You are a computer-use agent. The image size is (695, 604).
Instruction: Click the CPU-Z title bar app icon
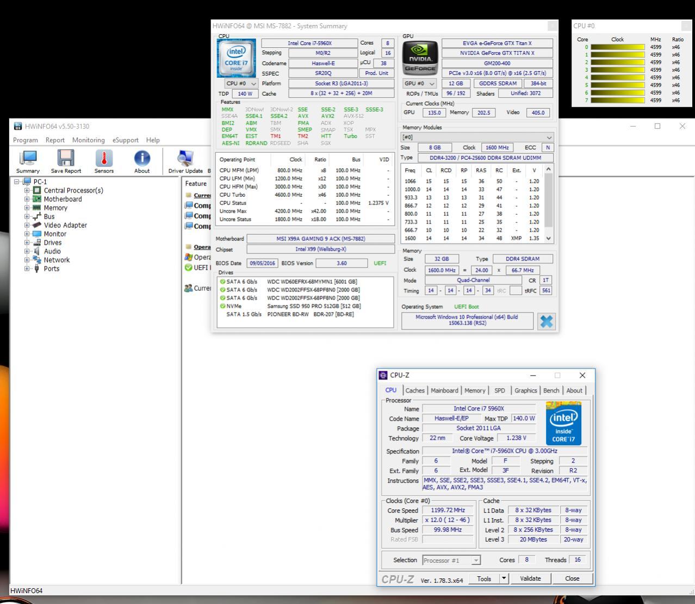383,375
